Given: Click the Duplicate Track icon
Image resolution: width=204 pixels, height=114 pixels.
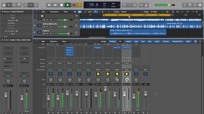Looking at the screenshot, I should (x=42, y=16).
